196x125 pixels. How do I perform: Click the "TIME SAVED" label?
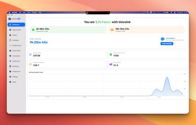pyautogui.click(x=36, y=39)
